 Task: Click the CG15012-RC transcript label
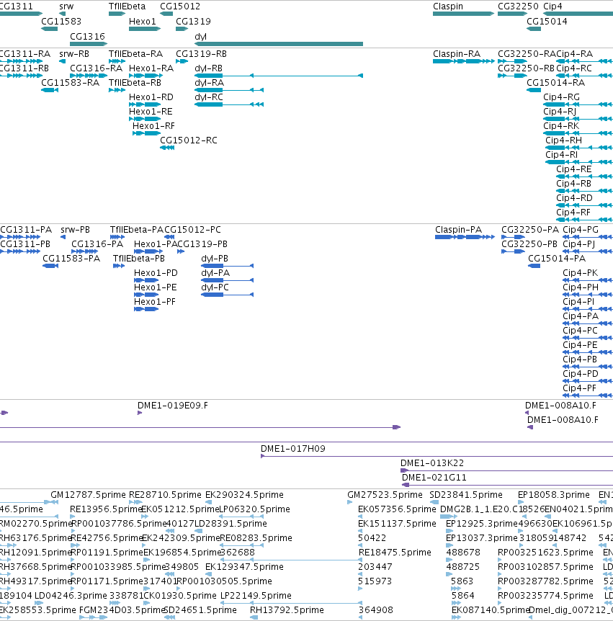pyautogui.click(x=189, y=140)
